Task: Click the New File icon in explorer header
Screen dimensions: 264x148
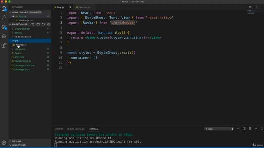Action: [33, 25]
